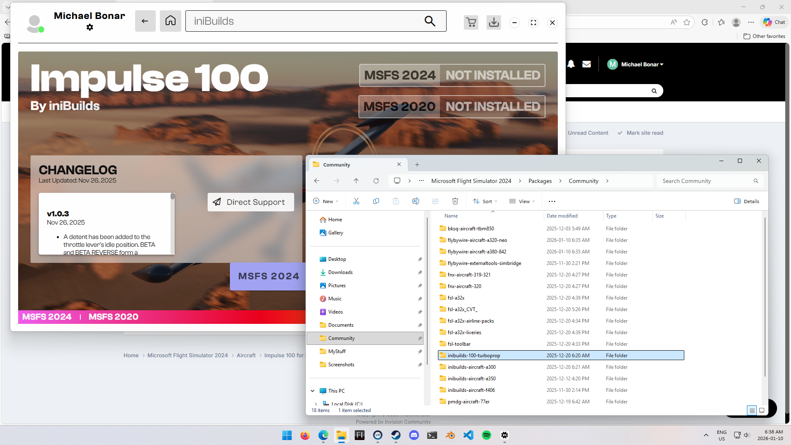Click the search magnifier in iniBuilds
The height and width of the screenshot is (445, 791).
click(430, 21)
